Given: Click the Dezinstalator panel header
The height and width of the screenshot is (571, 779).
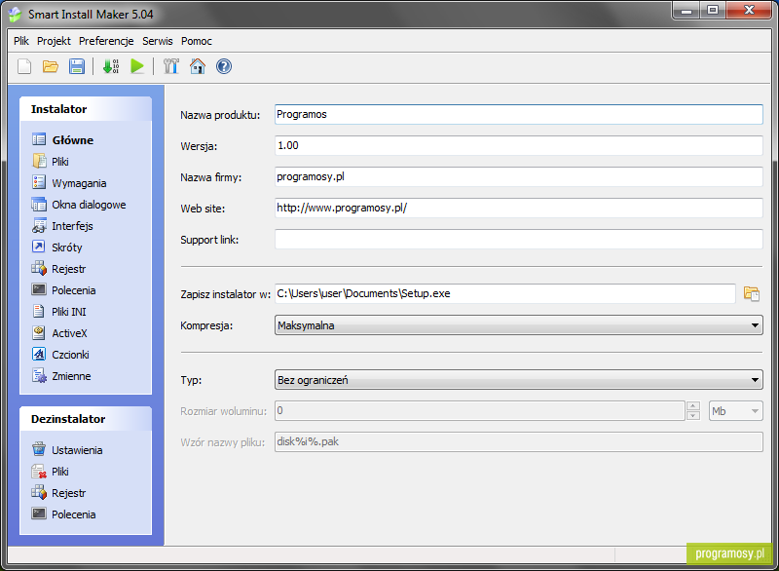Looking at the screenshot, I should tap(86, 419).
